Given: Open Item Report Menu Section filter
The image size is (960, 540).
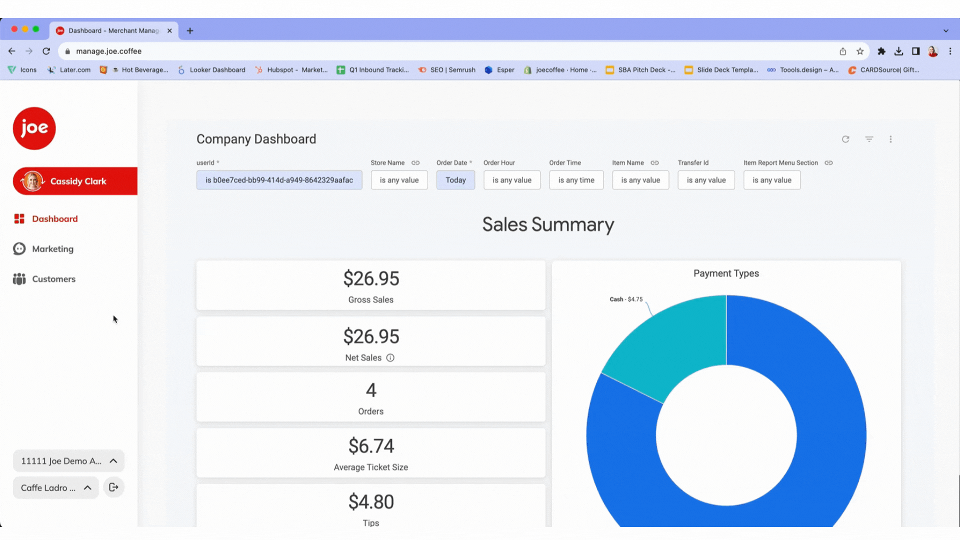Looking at the screenshot, I should (772, 180).
